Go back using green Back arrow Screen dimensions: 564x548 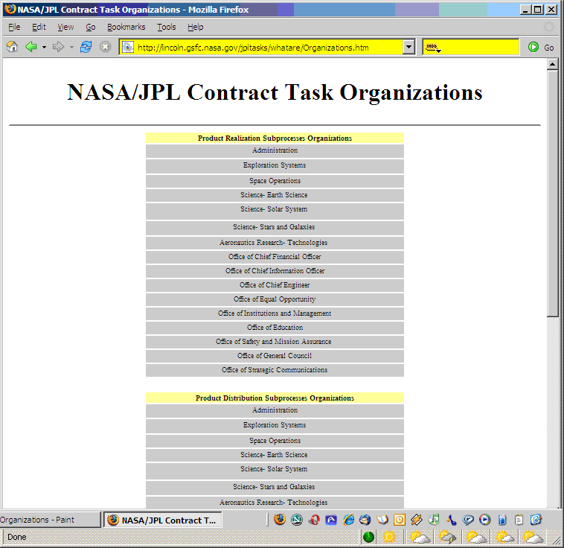click(31, 47)
